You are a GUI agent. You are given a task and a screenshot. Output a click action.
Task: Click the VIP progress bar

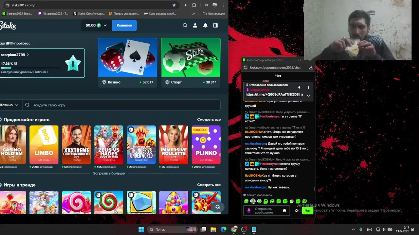click(31, 68)
